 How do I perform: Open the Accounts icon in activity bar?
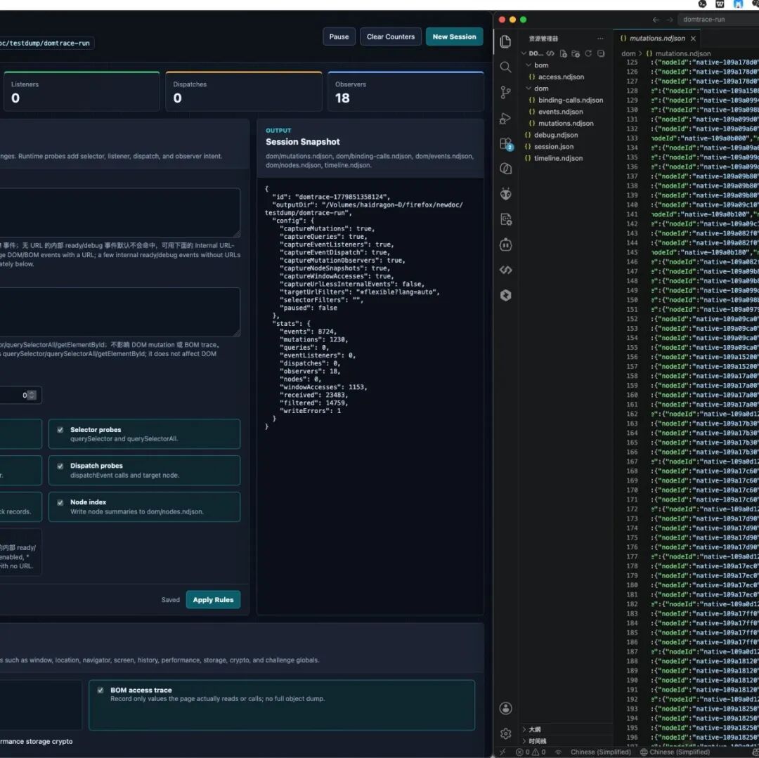[506, 708]
